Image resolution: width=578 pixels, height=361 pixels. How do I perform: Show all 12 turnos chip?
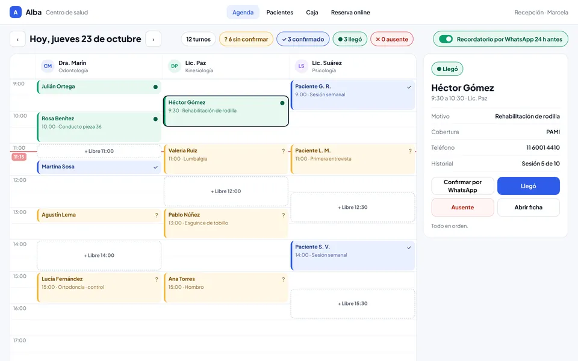click(x=198, y=39)
